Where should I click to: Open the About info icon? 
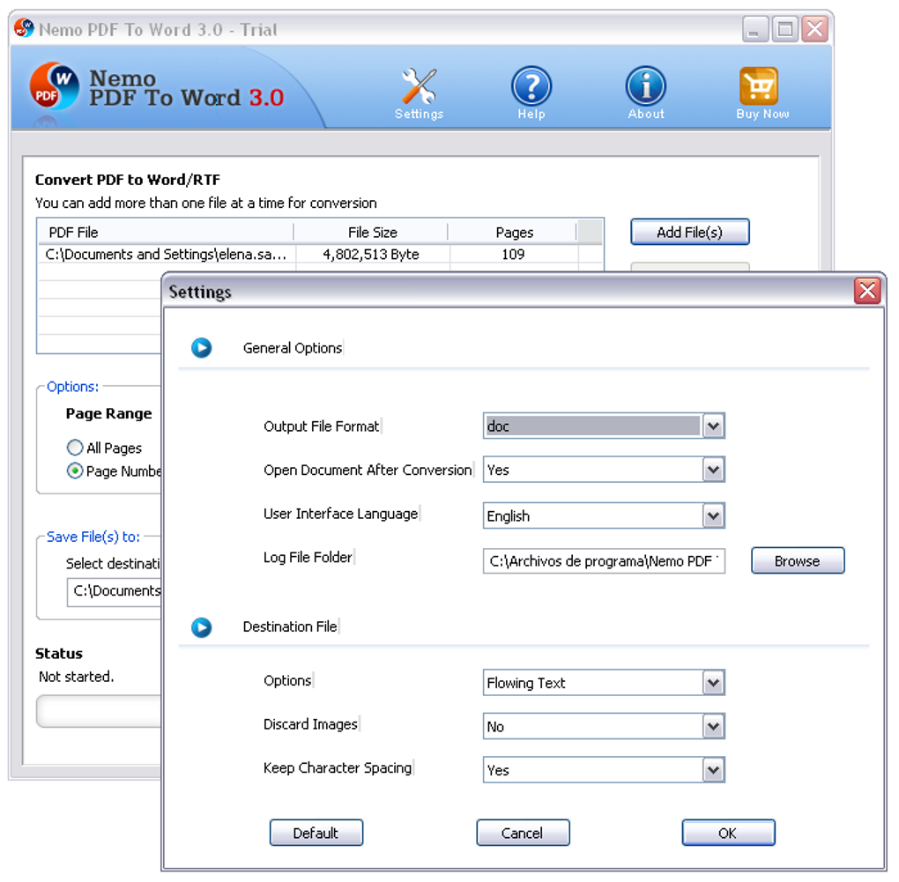(x=645, y=86)
